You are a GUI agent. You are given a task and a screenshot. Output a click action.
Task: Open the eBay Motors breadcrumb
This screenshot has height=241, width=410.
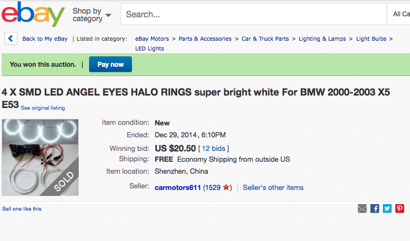[152, 39]
